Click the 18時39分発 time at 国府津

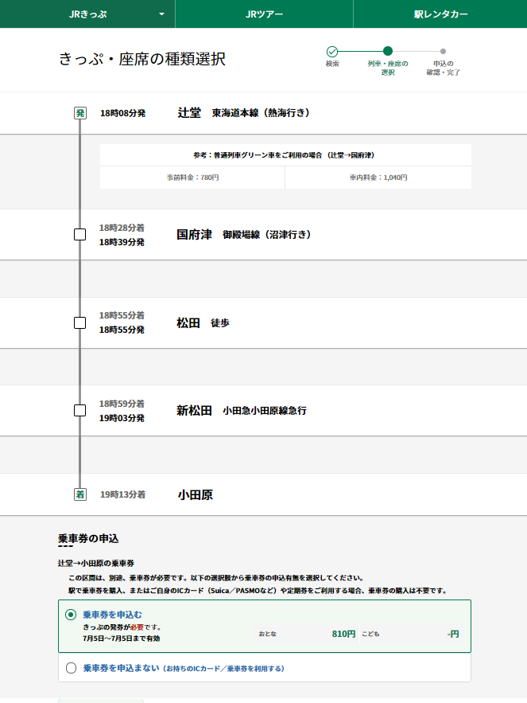pyautogui.click(x=122, y=242)
